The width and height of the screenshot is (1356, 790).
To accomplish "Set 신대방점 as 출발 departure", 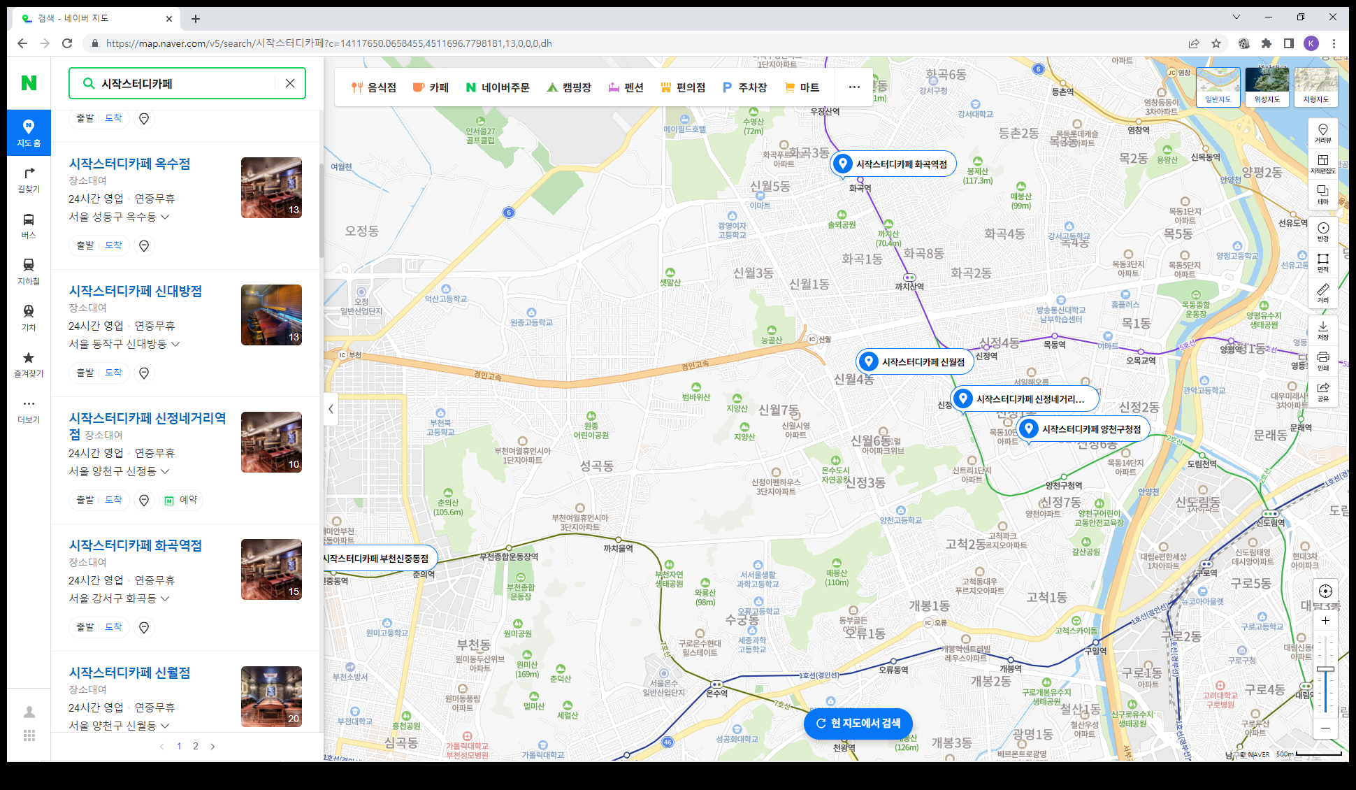I will [x=85, y=373].
